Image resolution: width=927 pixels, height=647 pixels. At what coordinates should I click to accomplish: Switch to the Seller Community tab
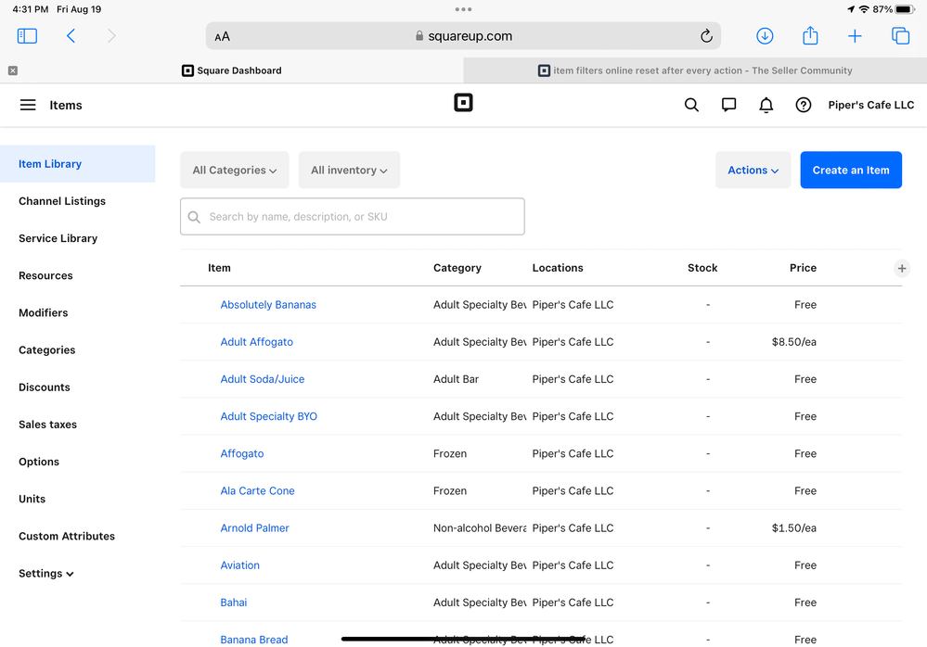[695, 70]
